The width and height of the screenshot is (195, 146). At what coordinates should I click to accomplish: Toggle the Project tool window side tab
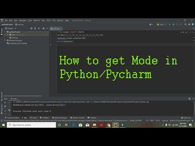(2, 31)
